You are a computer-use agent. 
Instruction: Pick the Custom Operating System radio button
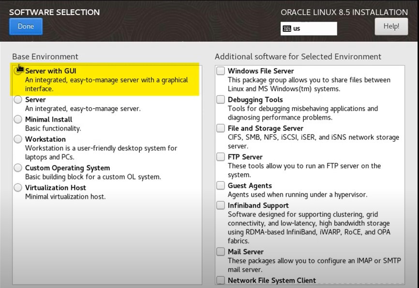[18, 168]
